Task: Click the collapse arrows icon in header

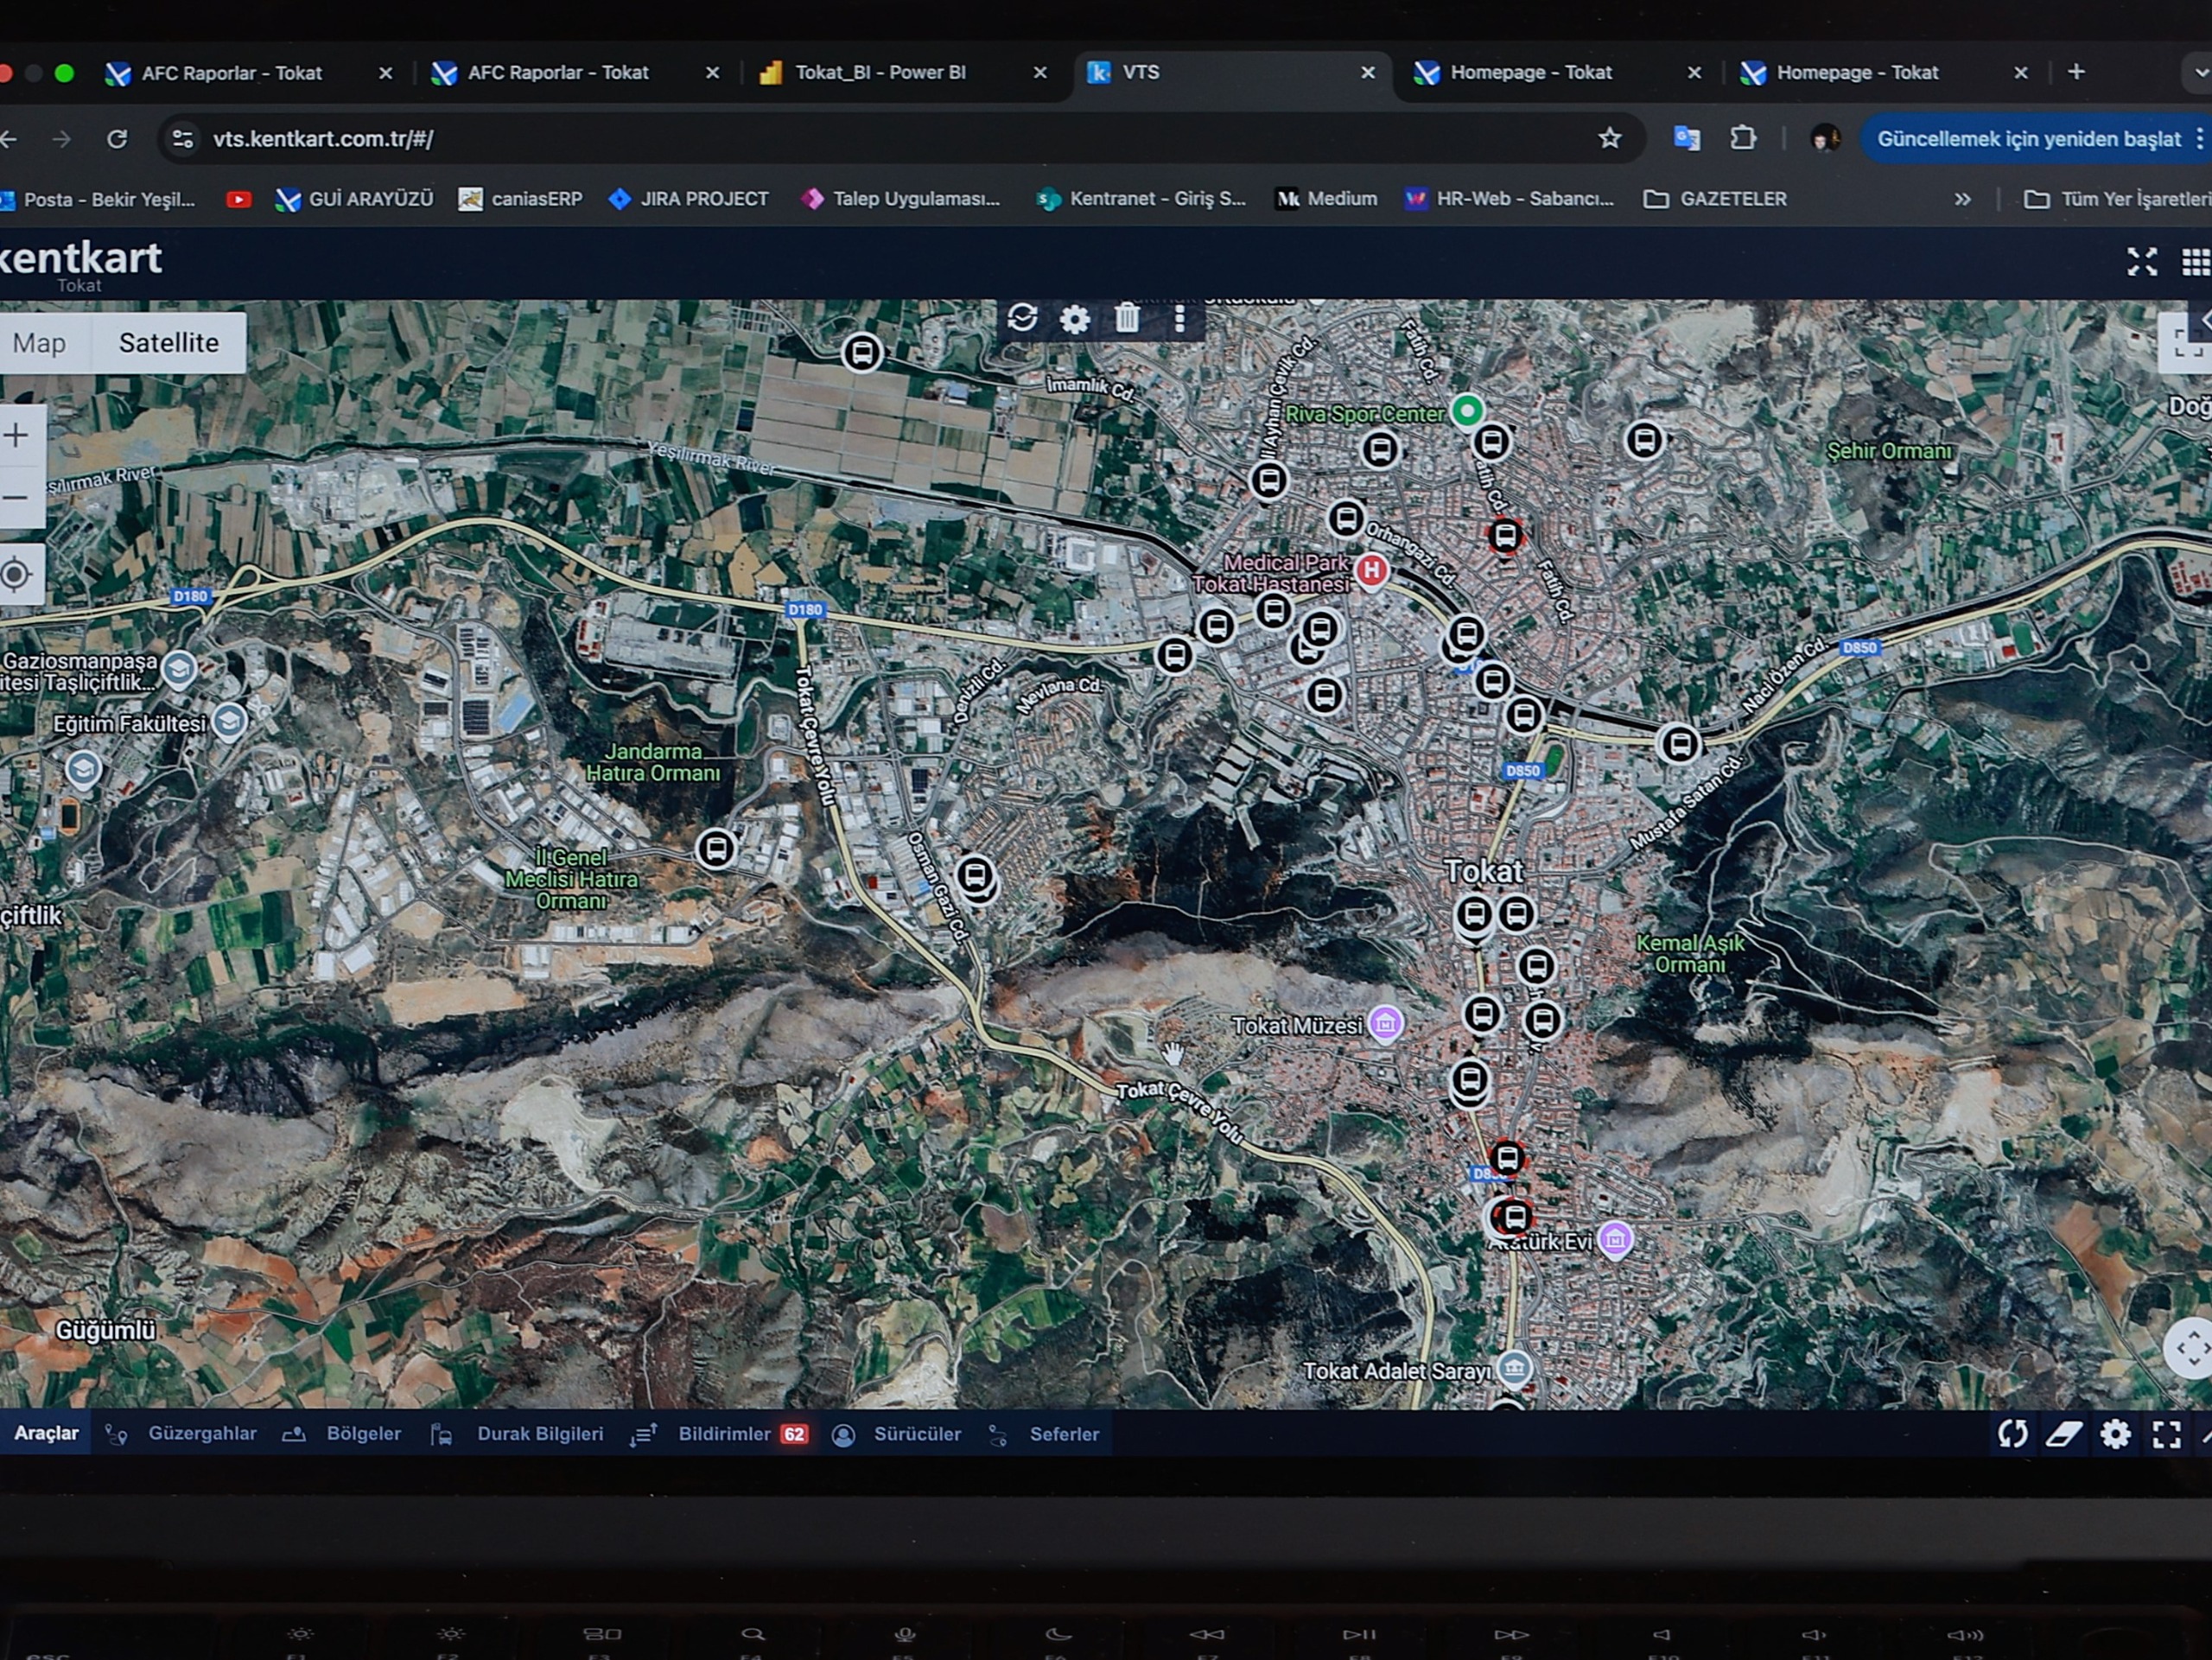Action: point(2142,262)
